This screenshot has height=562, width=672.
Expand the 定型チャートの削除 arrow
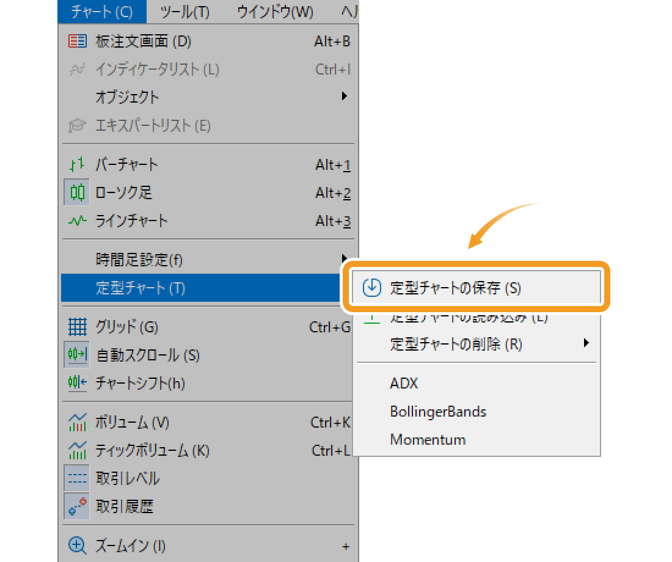click(x=586, y=343)
